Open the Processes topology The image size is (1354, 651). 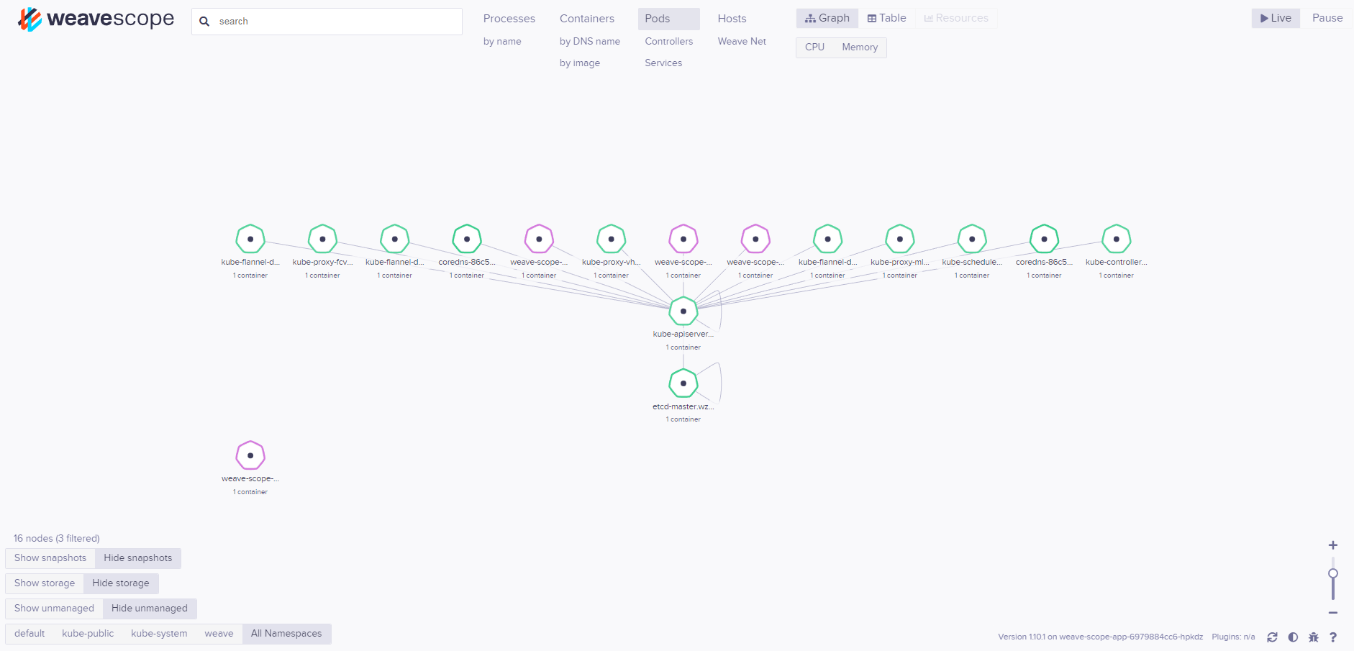[x=509, y=19]
